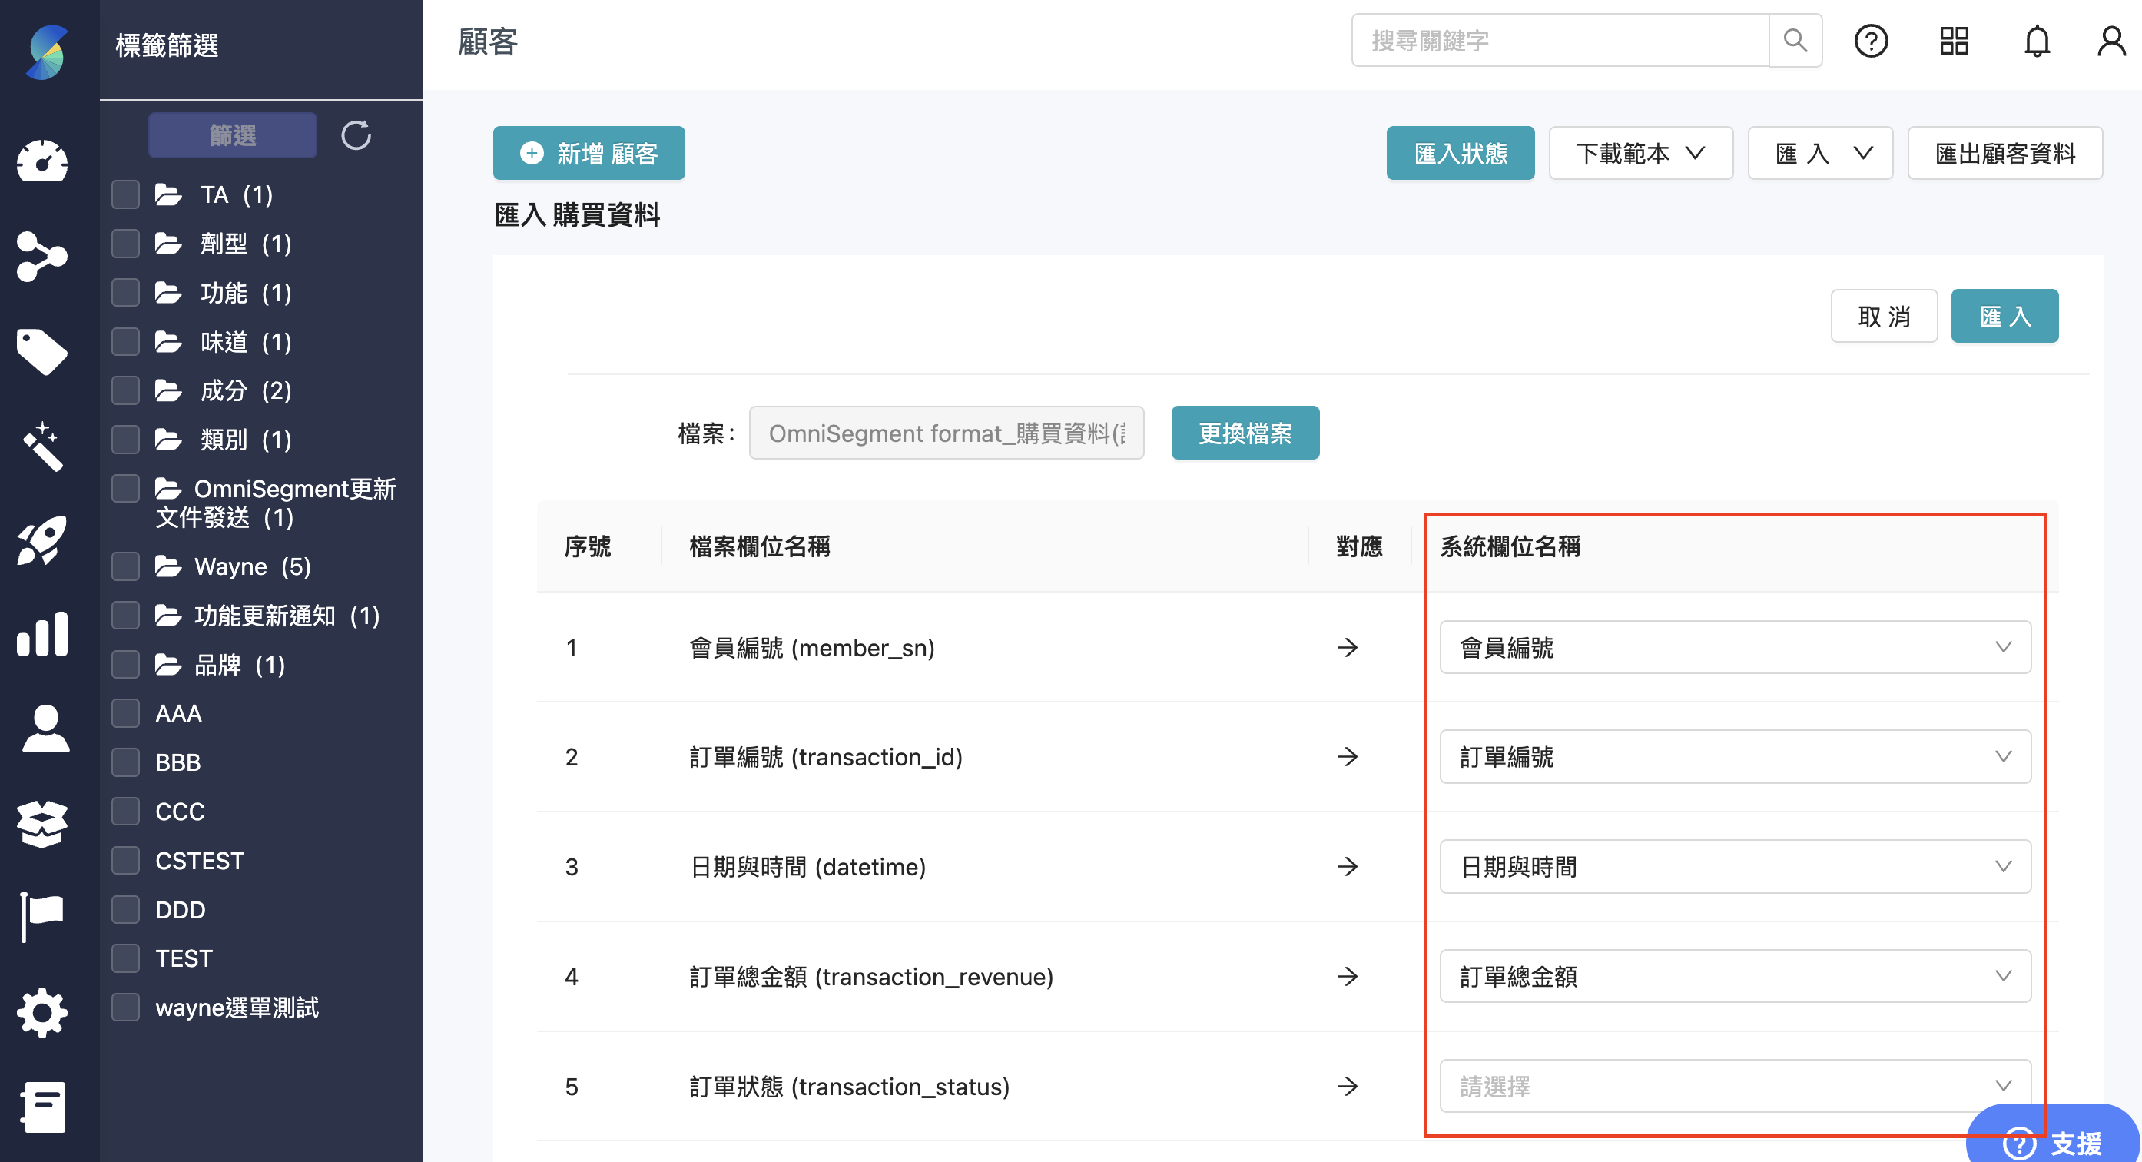
Task: Click the 檔案欄位名稱 column header
Action: click(x=759, y=546)
